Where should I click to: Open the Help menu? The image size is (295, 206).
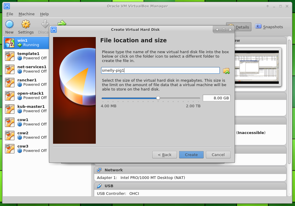[x=45, y=14]
